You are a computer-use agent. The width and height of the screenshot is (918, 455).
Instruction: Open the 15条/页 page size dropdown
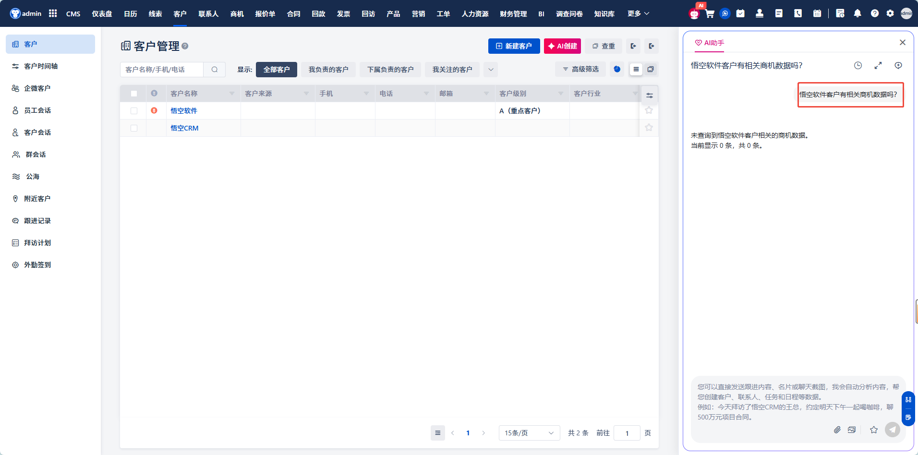[529, 433]
